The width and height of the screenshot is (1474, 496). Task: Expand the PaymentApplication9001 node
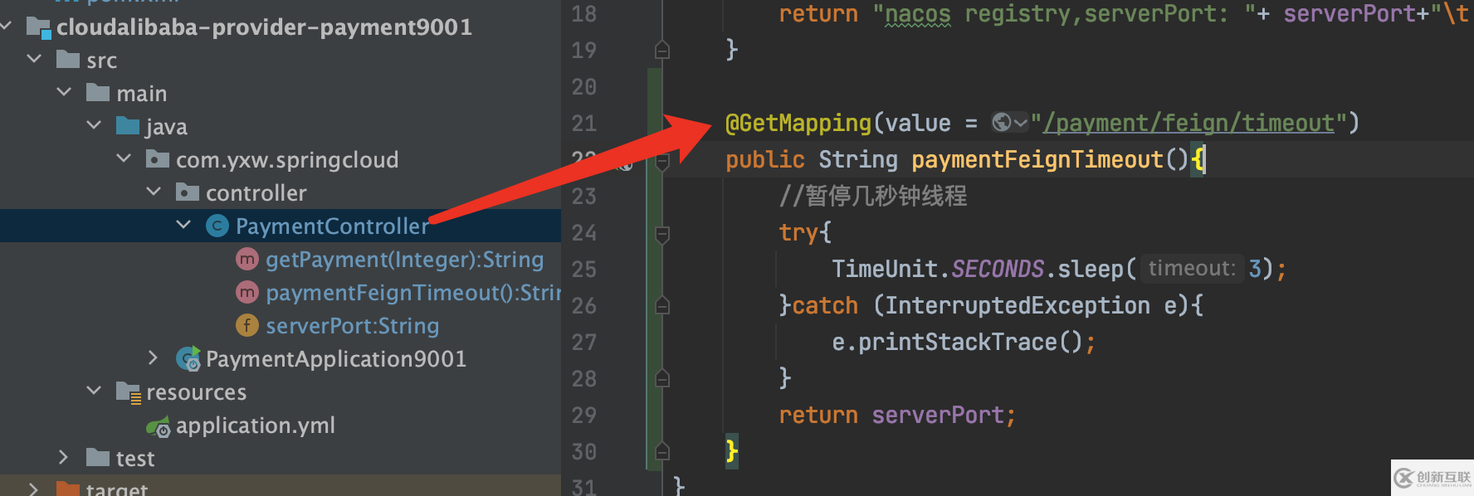point(153,358)
